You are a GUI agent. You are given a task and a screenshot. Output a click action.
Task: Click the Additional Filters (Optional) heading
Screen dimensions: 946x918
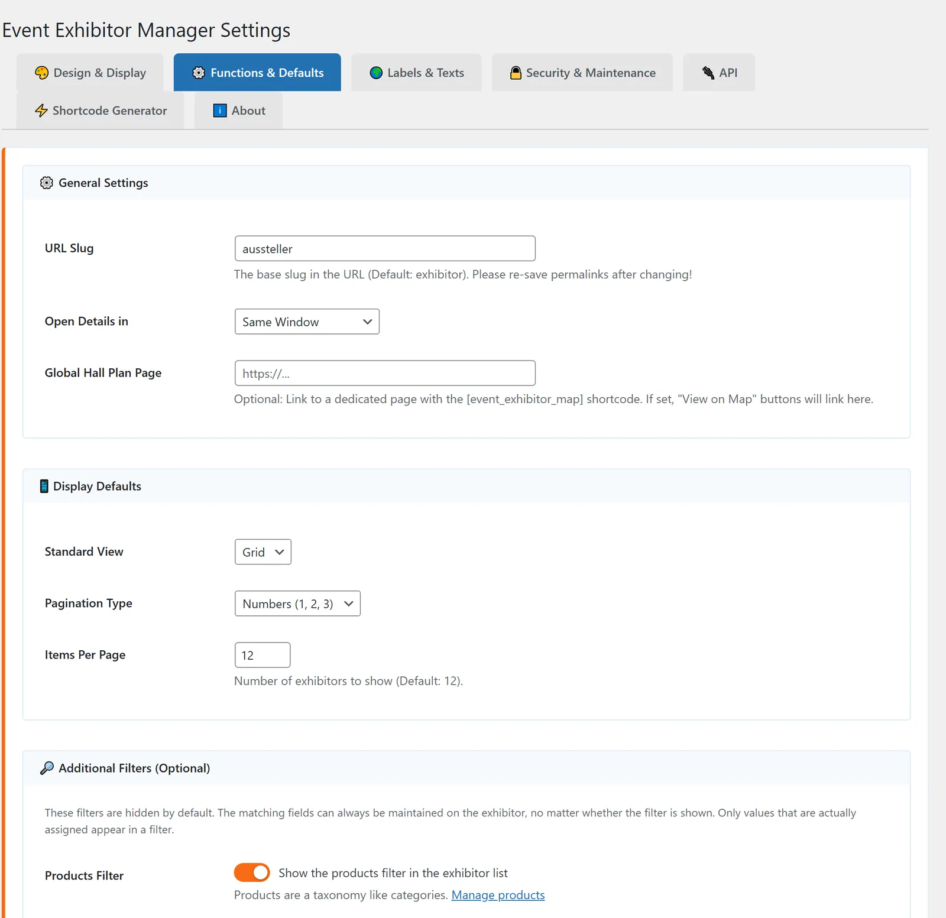(134, 768)
